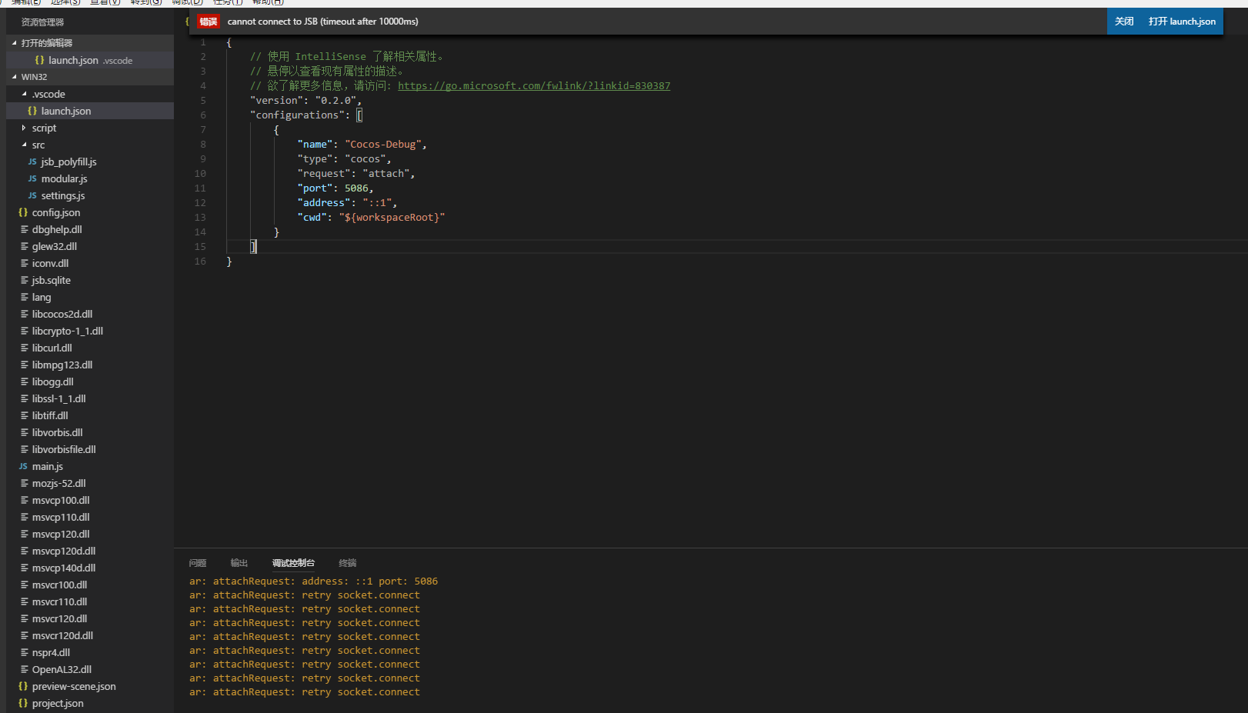
Task: Click the JS file icon next to main.js
Action: 23,467
